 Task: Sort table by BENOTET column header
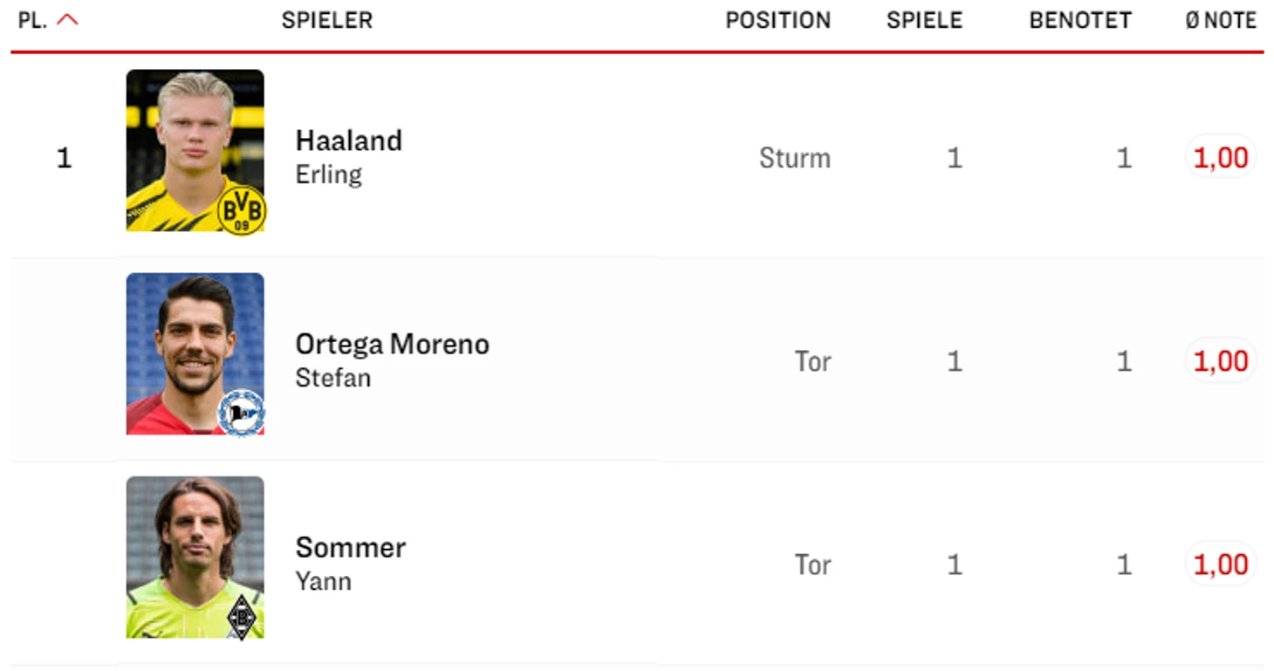[1080, 20]
